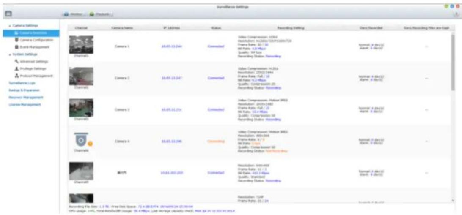462x215 pixels.
Task: Click the panel icon at top-left
Action: [x=8, y=14]
